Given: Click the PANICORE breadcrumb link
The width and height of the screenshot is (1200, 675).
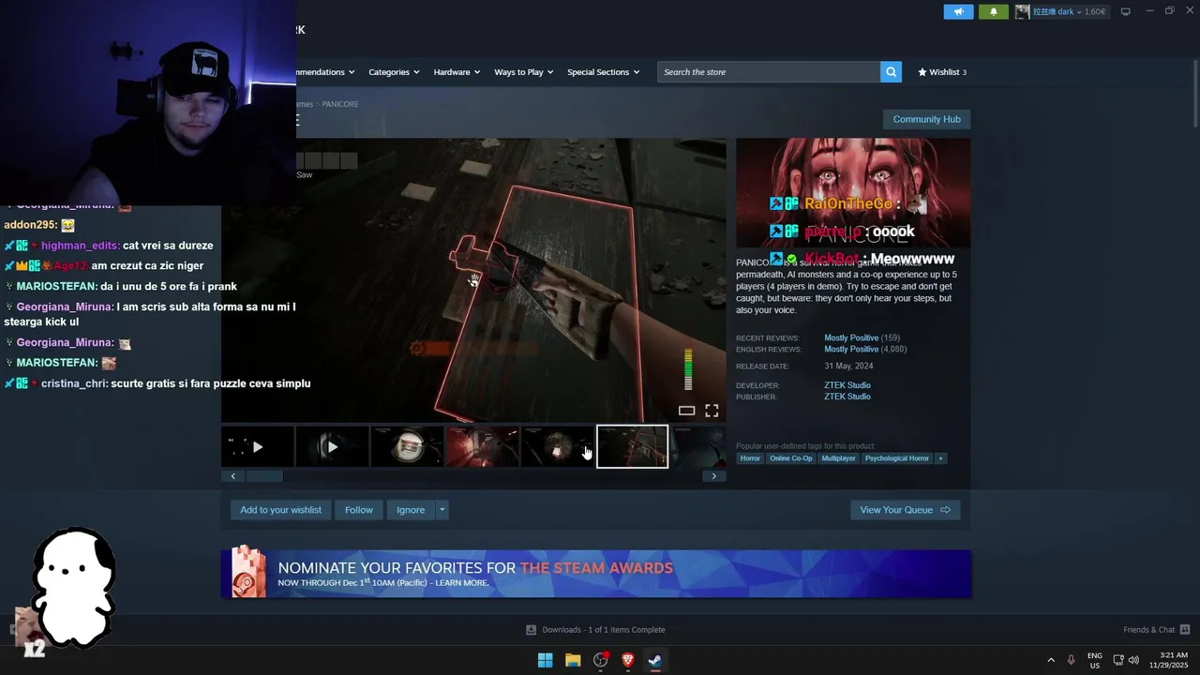Looking at the screenshot, I should [340, 104].
